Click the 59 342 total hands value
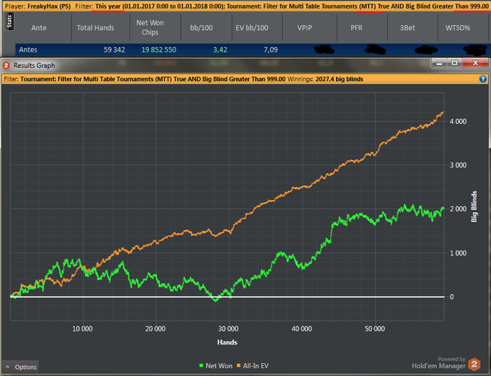The height and width of the screenshot is (376, 491). [x=114, y=50]
